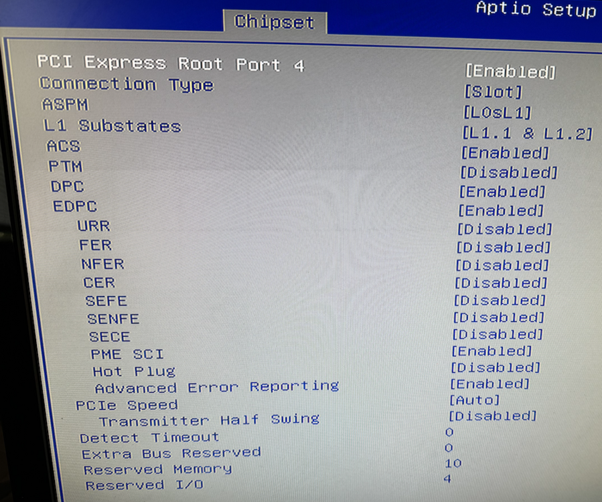Select the SEFE label

click(106, 301)
